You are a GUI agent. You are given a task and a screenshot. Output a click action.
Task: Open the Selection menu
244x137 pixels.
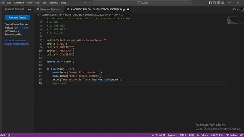(x=19, y=3)
